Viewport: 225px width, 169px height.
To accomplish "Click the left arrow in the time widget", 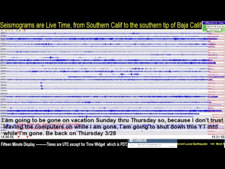I will (x=206, y=30).
